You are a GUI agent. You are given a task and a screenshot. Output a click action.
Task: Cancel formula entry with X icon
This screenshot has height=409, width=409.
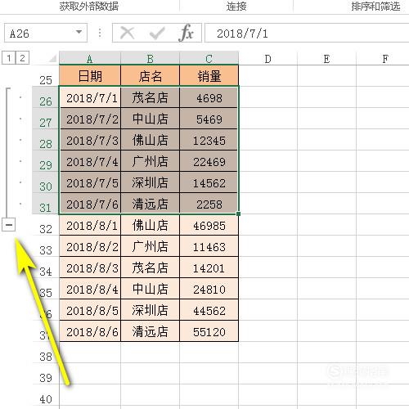(x=127, y=33)
